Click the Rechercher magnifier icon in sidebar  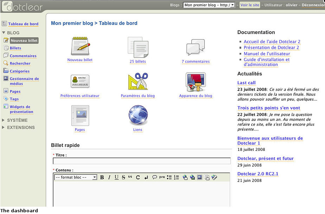pyautogui.click(x=6, y=63)
